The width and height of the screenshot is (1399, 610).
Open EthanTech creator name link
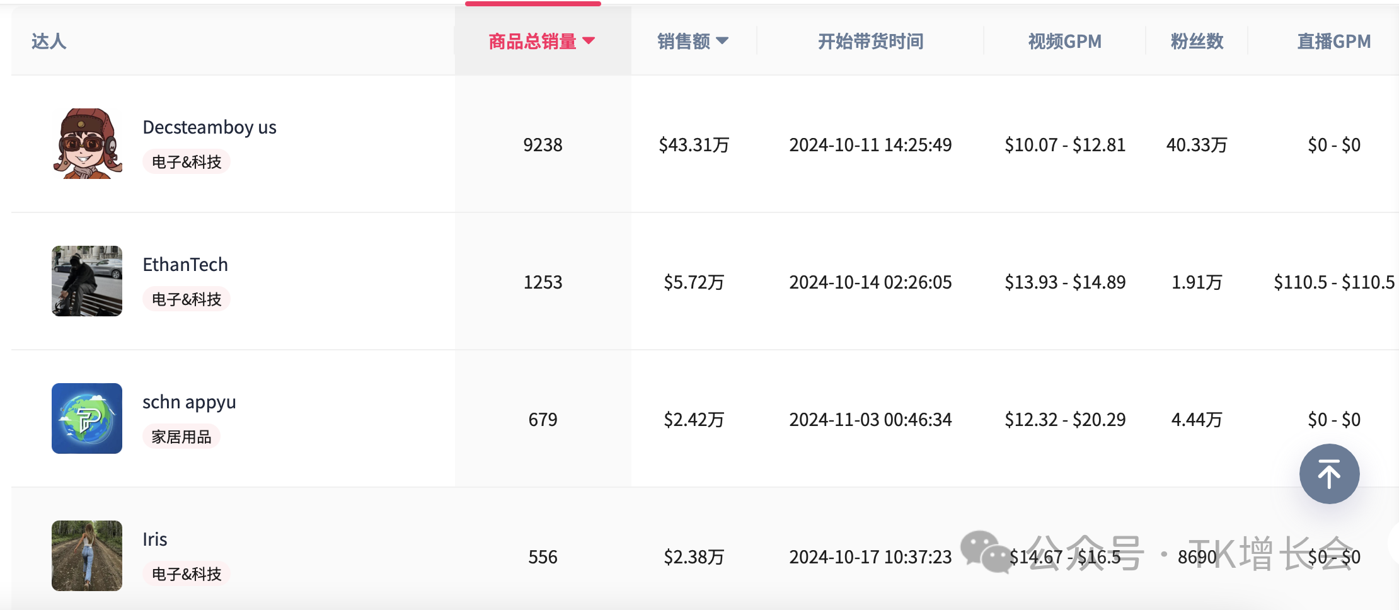(185, 265)
